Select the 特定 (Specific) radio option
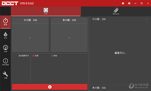 54,55
